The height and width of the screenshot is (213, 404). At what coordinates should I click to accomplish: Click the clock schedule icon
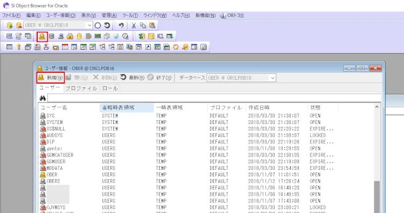(126, 36)
